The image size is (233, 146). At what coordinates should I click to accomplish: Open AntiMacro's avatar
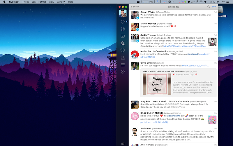pyautogui.click(x=135, y=132)
